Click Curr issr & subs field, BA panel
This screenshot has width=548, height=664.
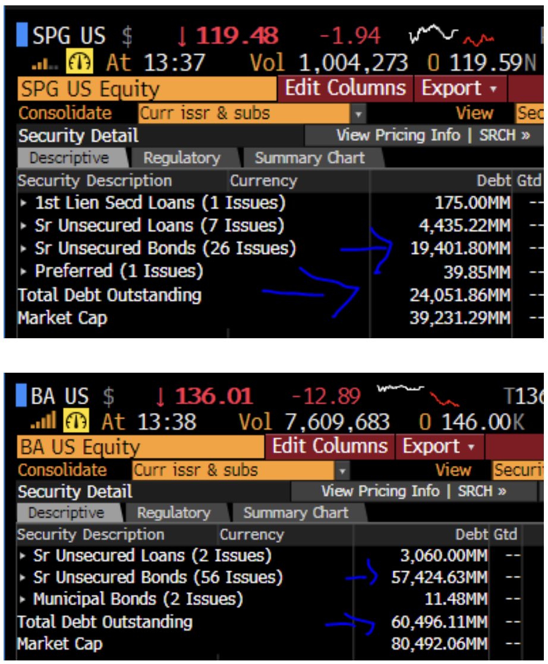tap(234, 470)
